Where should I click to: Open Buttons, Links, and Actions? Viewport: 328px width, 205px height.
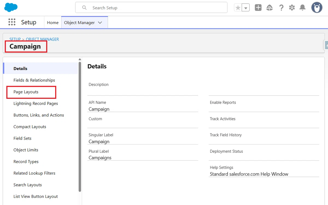click(x=39, y=115)
